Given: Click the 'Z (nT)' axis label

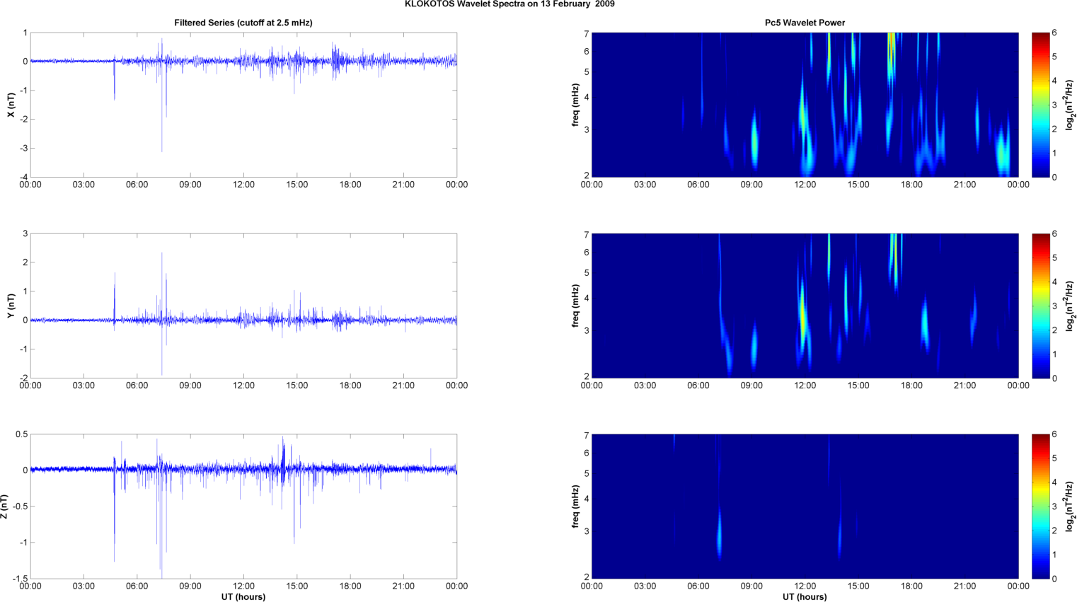Looking at the screenshot, I should (4, 507).
